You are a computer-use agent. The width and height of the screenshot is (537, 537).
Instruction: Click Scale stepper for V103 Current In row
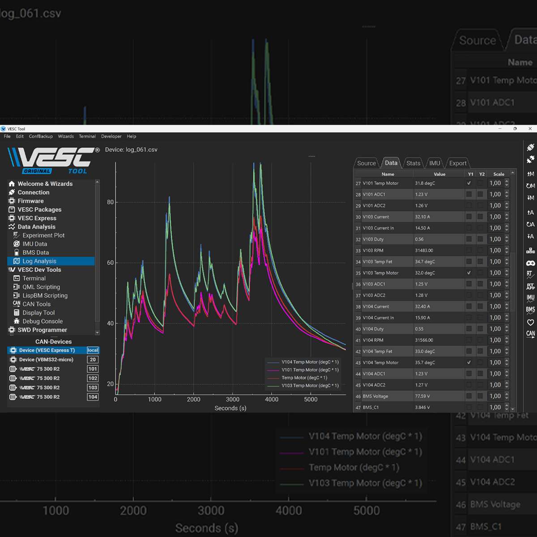coord(507,228)
